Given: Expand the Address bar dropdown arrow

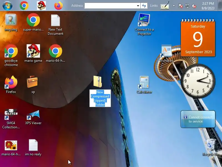Looking at the screenshot, I should click(138, 6).
